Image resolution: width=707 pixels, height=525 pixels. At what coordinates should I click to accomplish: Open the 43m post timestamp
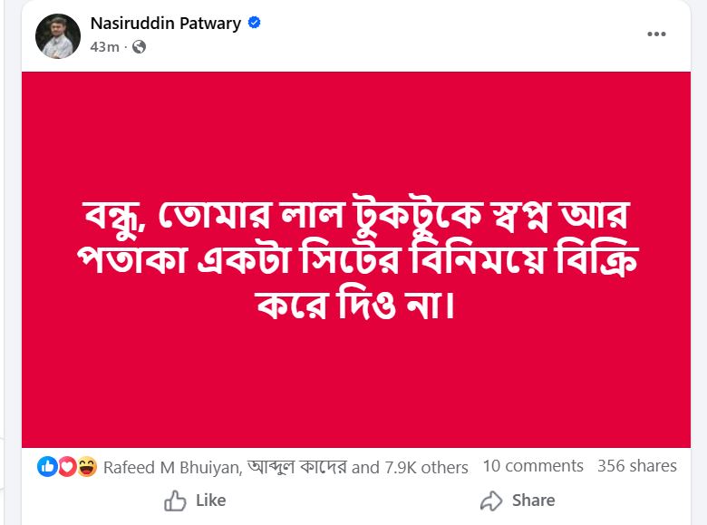point(104,47)
